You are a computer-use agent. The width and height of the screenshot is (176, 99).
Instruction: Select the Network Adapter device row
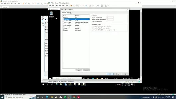[x=76, y=24]
